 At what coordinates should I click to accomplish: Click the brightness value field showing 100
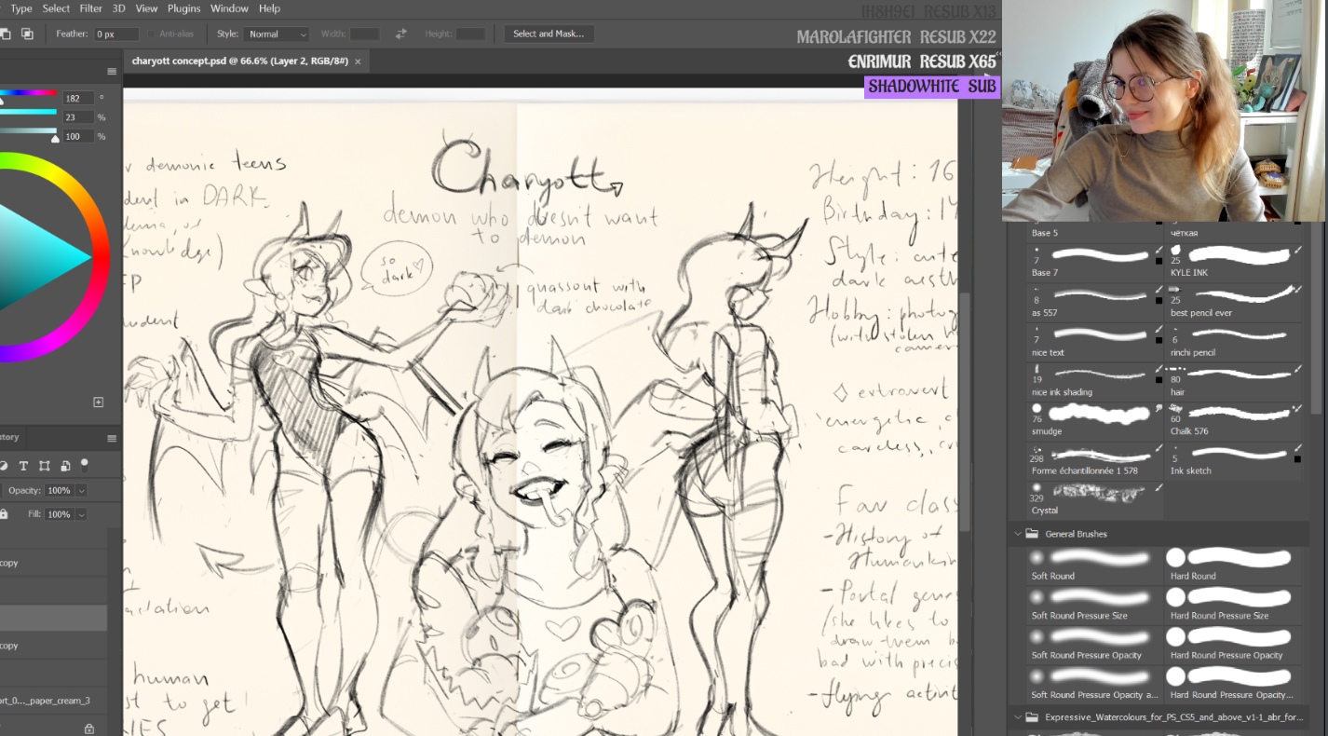point(78,136)
